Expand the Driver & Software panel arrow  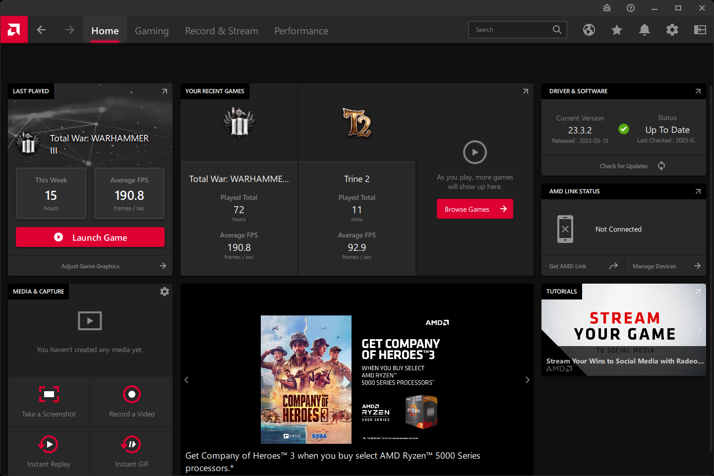coord(698,91)
